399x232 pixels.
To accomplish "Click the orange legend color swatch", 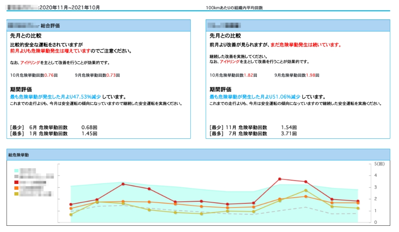I will pyautogui.click(x=16, y=188).
